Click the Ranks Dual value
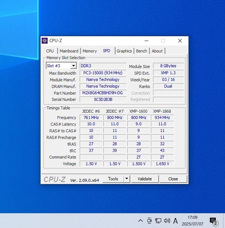225x228 pixels. 169,86
